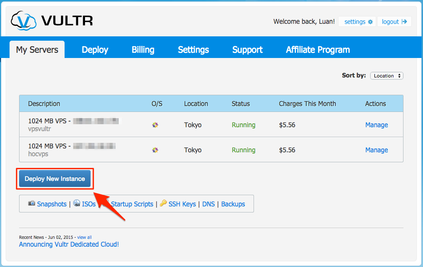423x267 pixels.
Task: Click the camera icon beside Snapshots
Action: [32, 203]
